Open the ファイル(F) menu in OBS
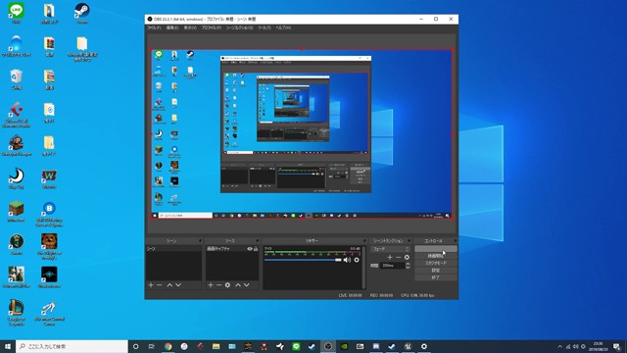627x353 pixels. pyautogui.click(x=154, y=27)
